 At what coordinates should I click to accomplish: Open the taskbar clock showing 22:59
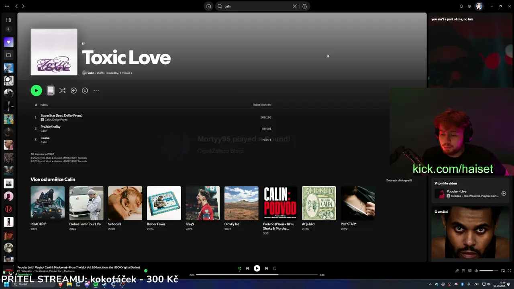click(x=499, y=285)
